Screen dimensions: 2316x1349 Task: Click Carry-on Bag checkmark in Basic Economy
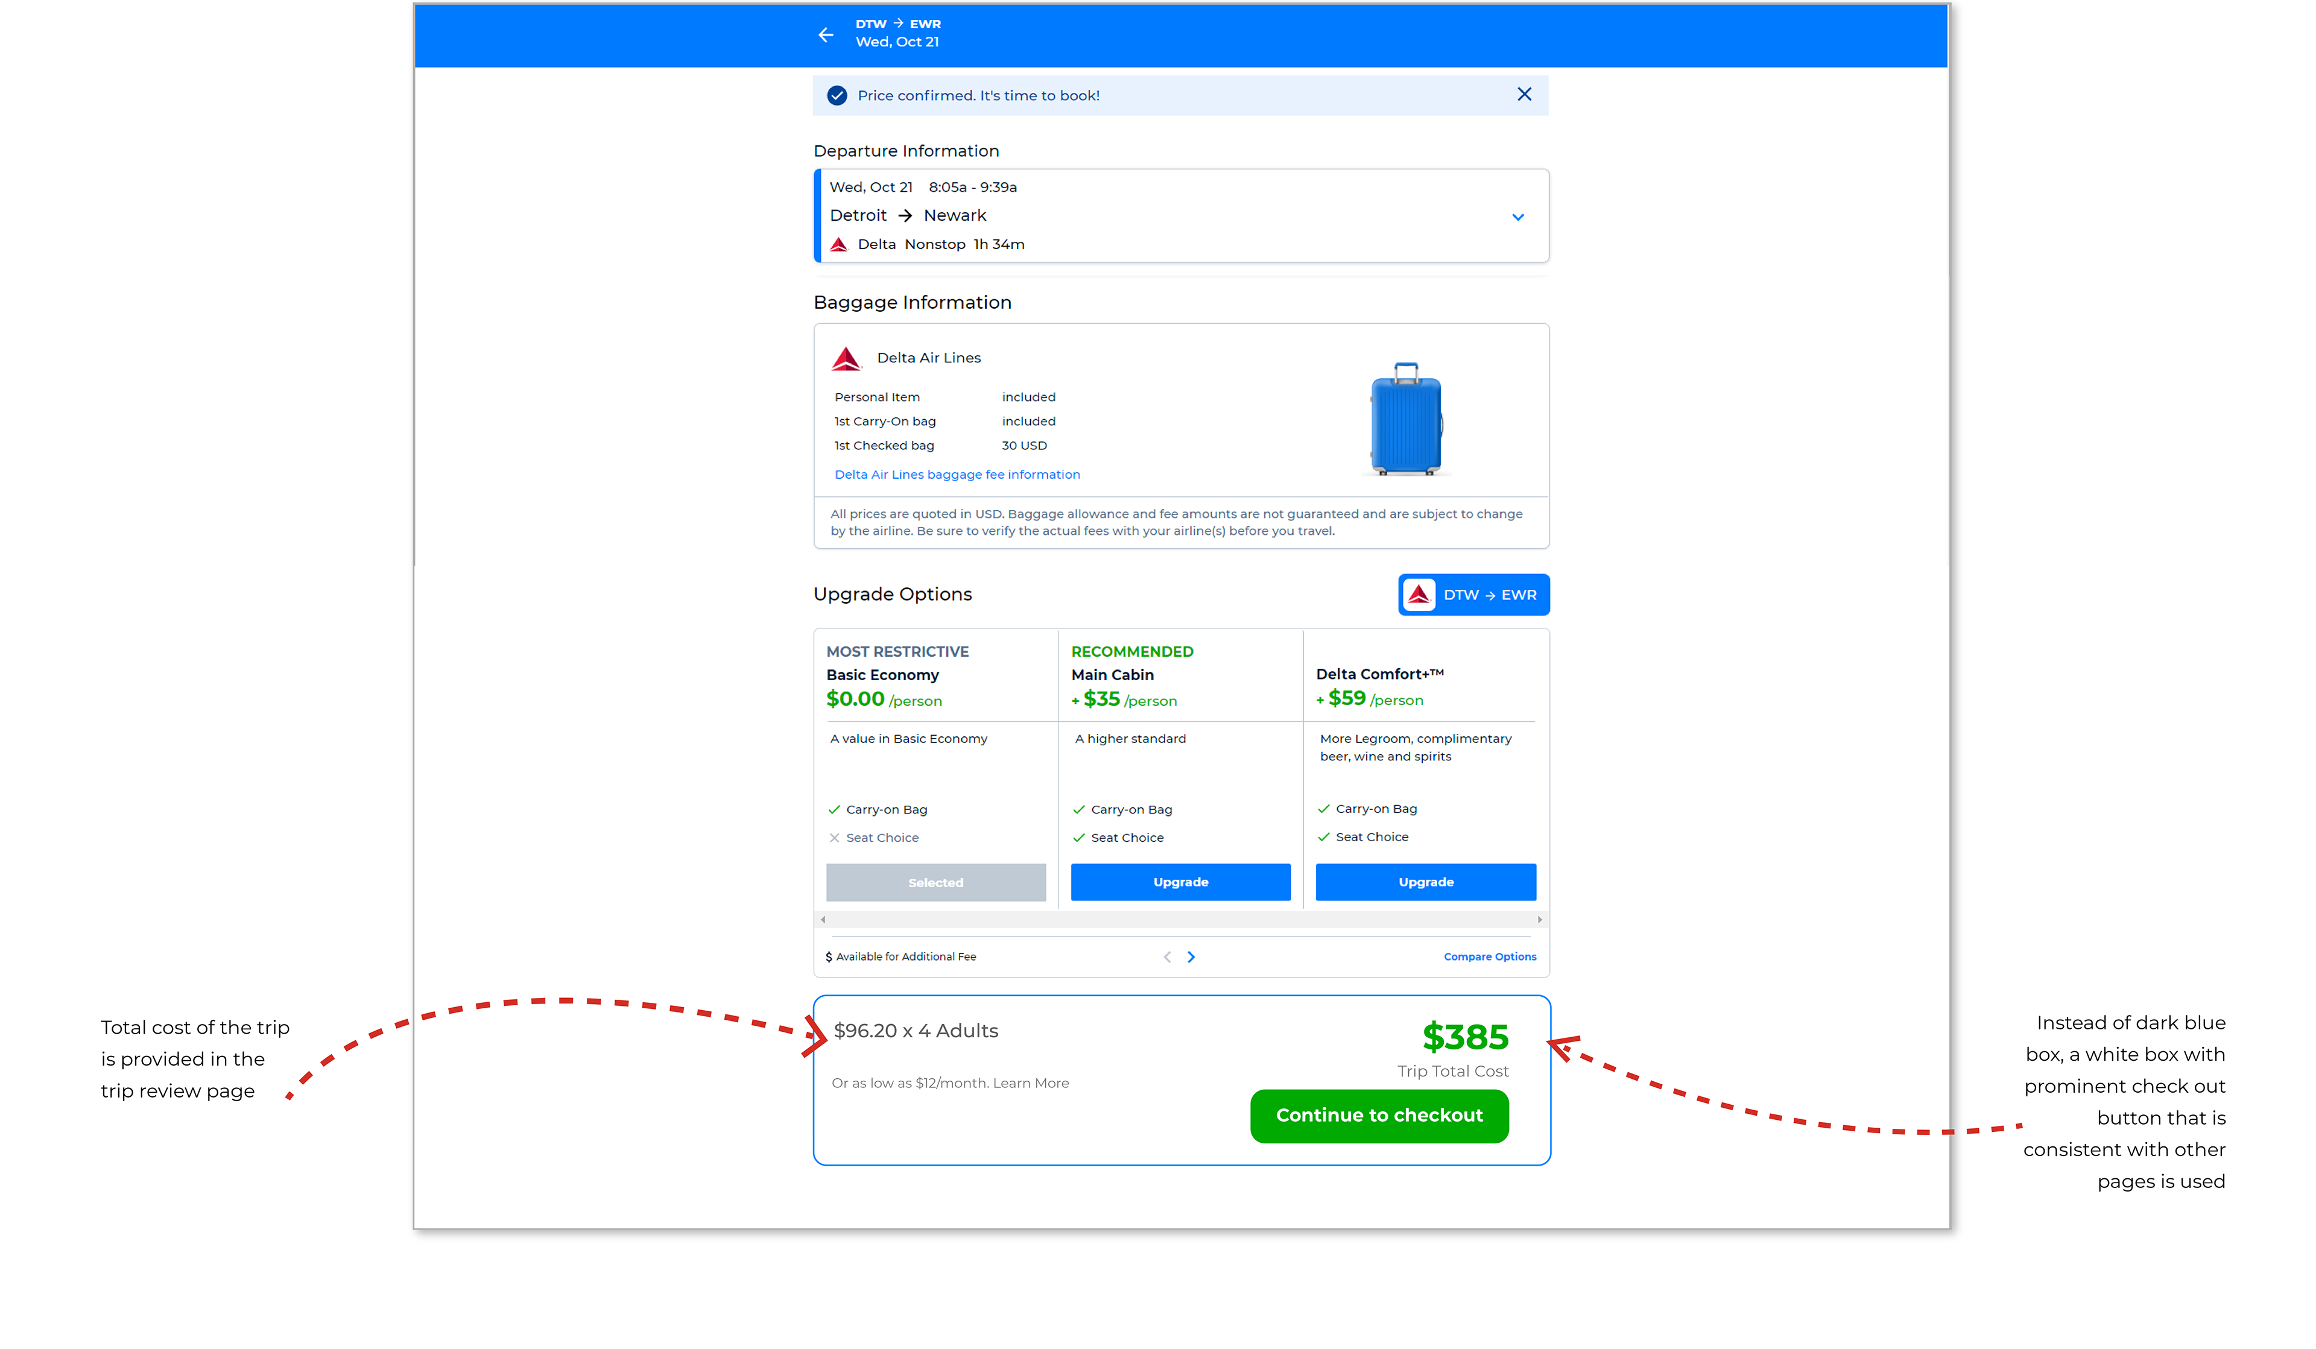click(834, 810)
